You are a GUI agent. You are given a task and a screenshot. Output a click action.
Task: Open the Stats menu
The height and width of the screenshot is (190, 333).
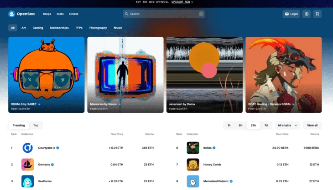point(60,14)
